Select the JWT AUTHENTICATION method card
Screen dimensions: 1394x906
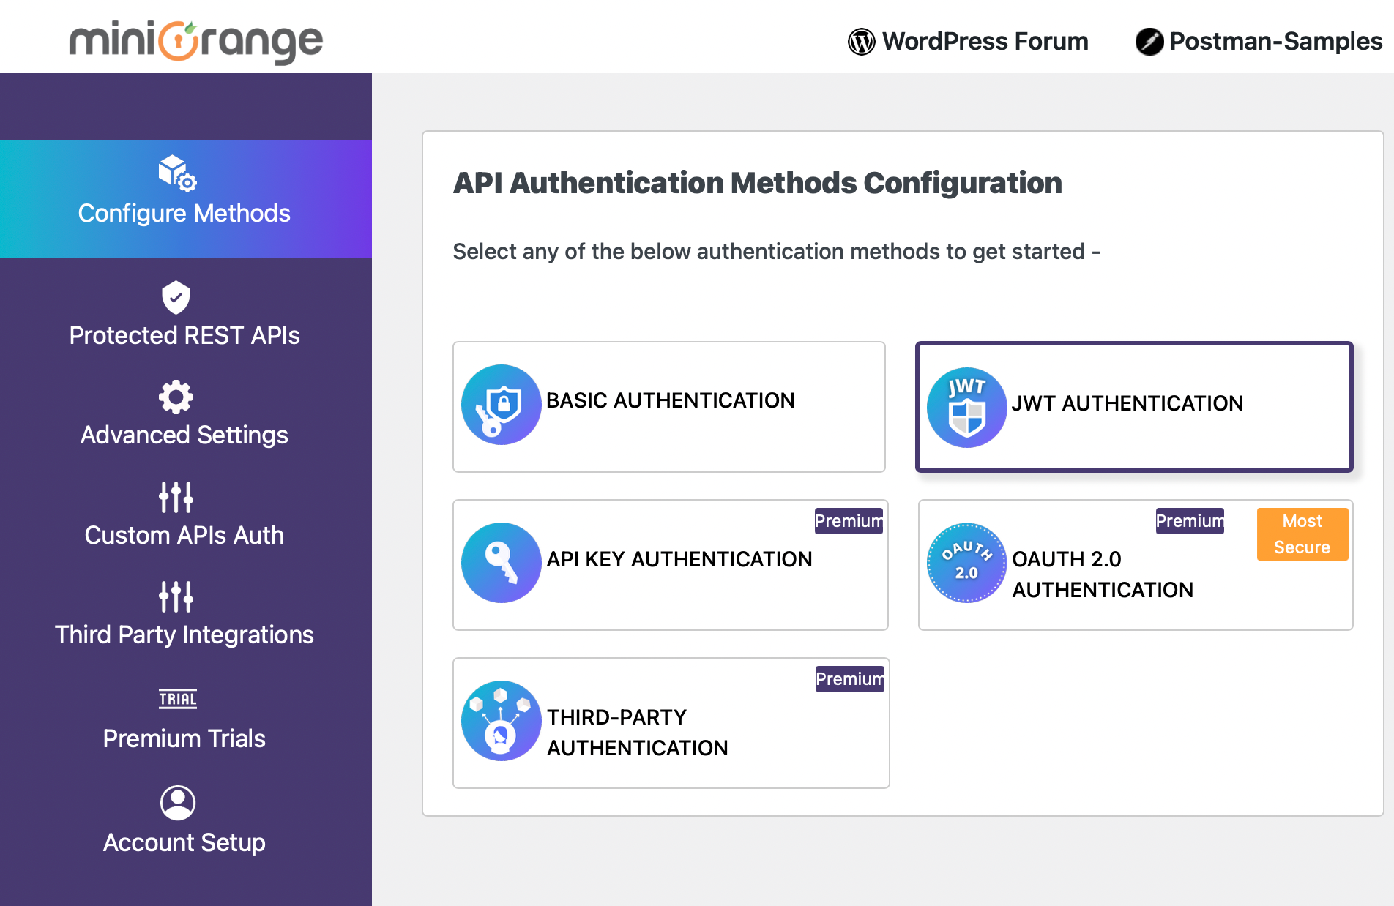1134,407
